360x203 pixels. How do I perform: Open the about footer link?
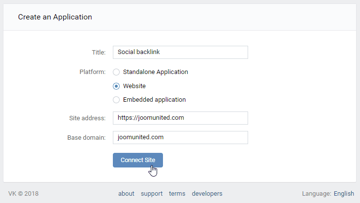[126, 193]
